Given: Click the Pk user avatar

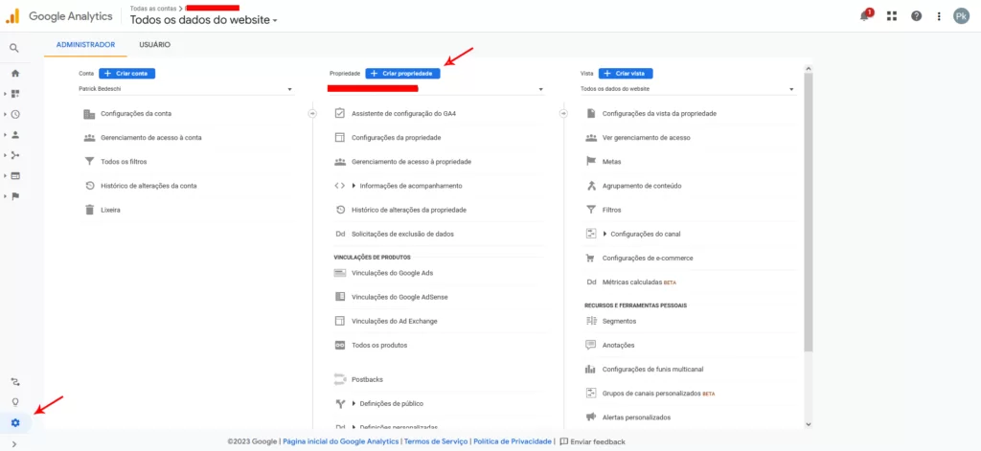Looking at the screenshot, I should pyautogui.click(x=961, y=16).
